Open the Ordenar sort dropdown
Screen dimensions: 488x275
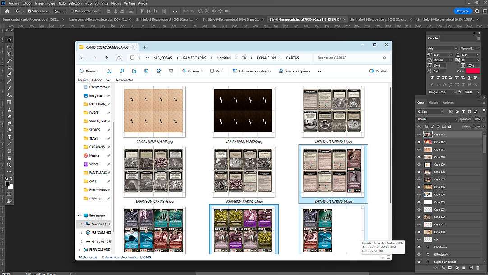(x=192, y=71)
